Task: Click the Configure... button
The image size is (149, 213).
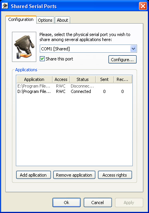Action: click(x=122, y=60)
